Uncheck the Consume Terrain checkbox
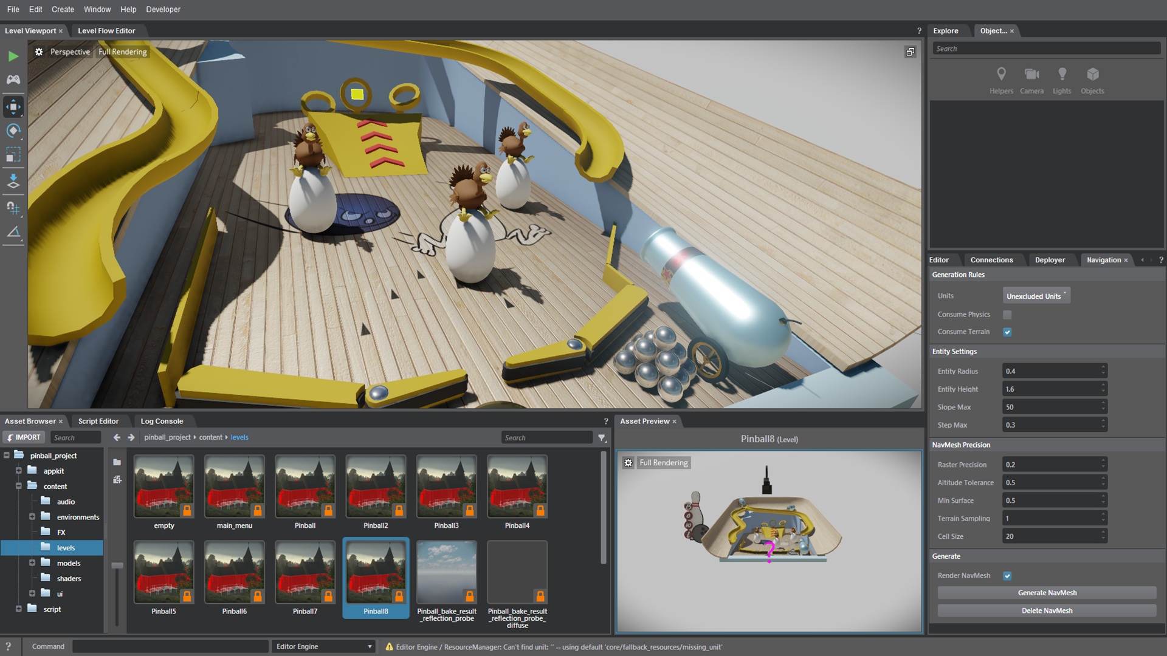 click(x=1007, y=332)
